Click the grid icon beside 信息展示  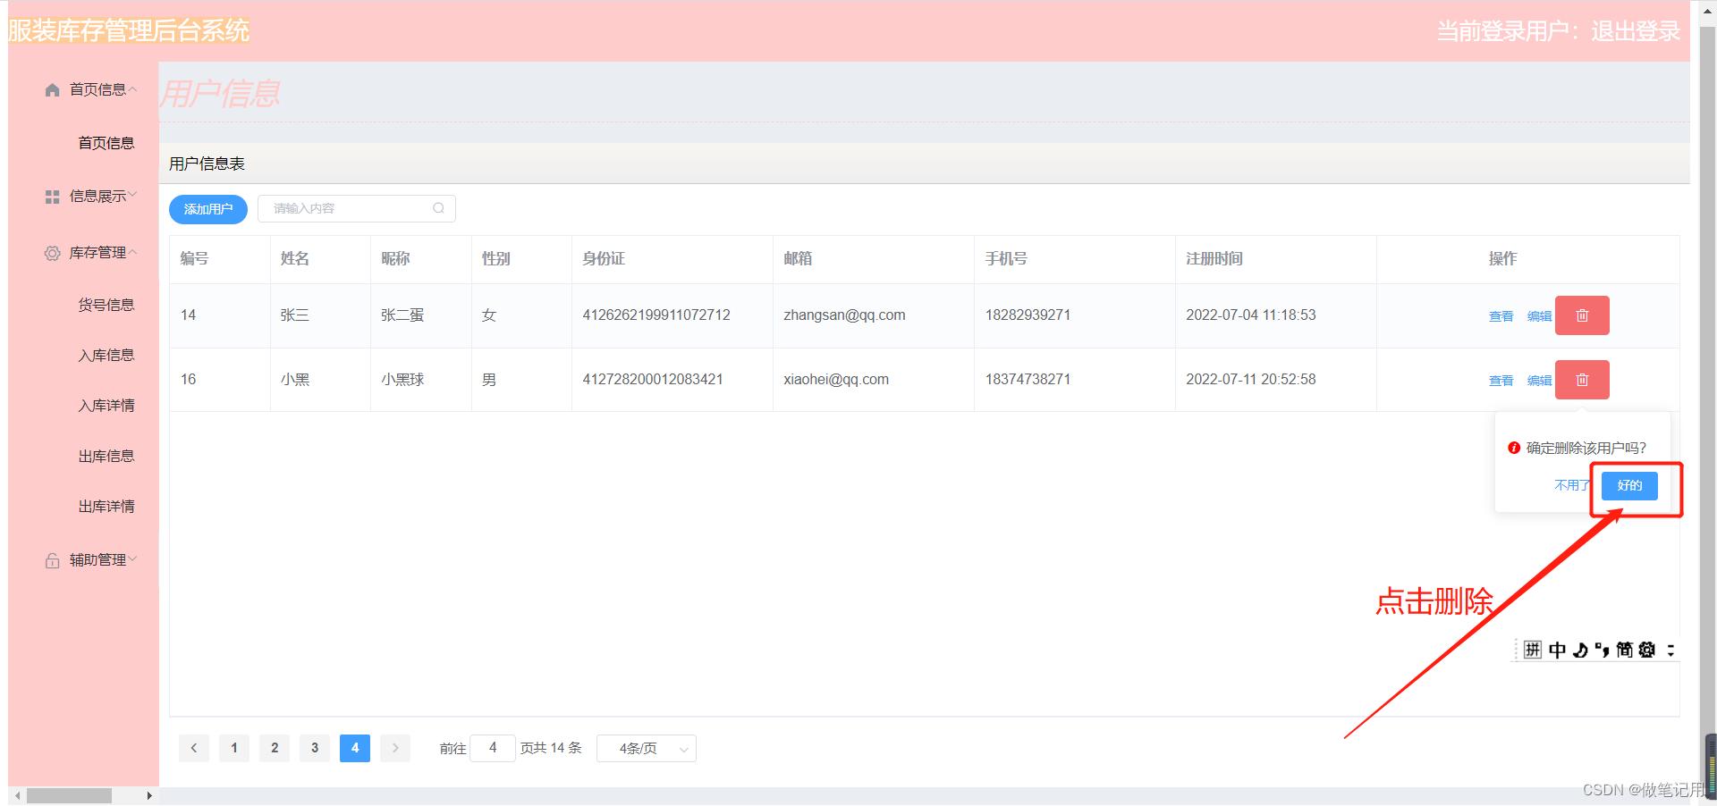coord(52,197)
